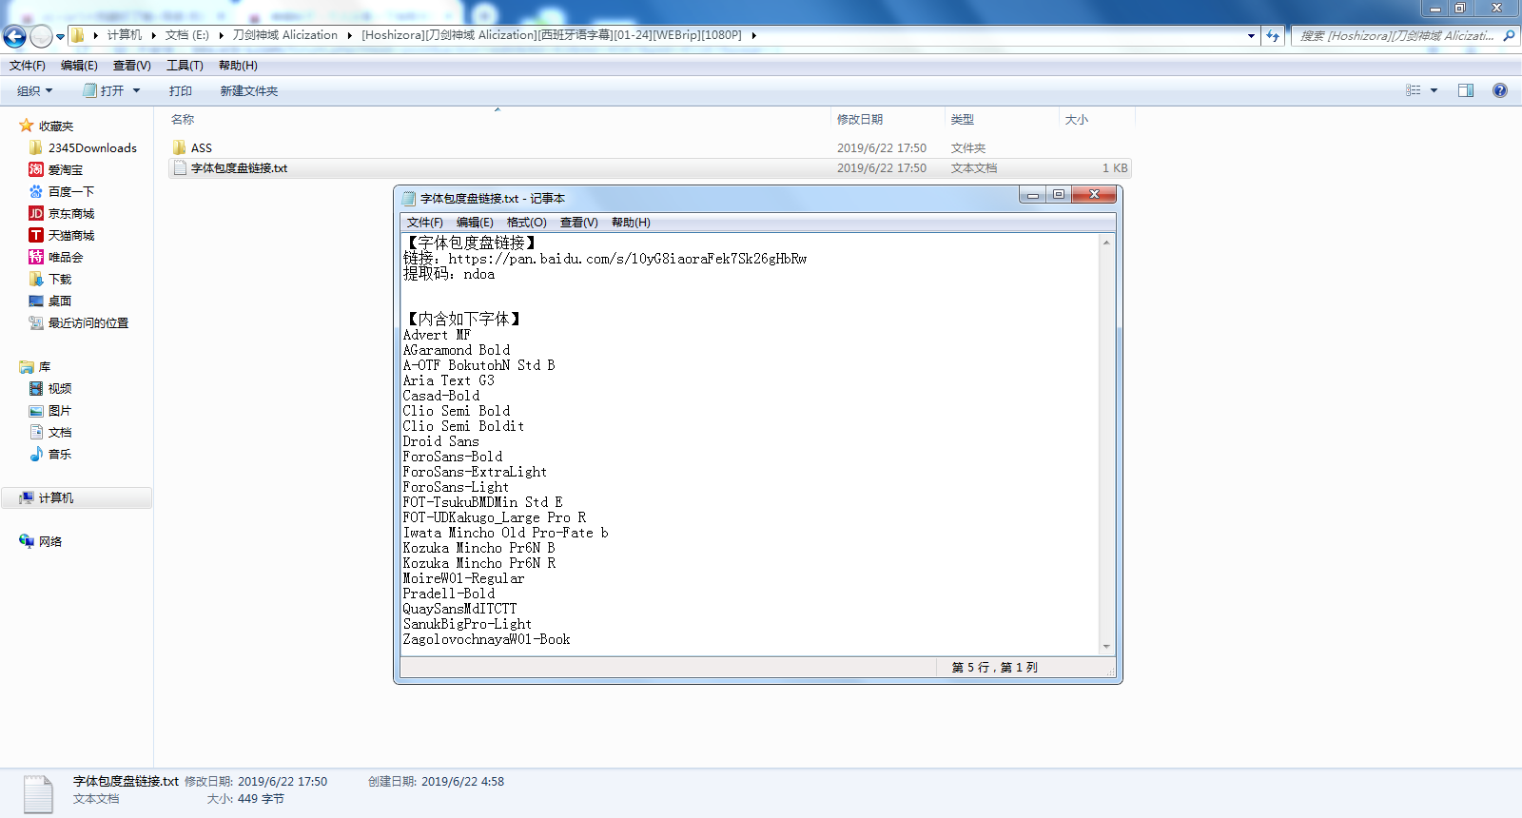Select 收藏夹 in navigation pane
The image size is (1522, 818).
click(55, 126)
